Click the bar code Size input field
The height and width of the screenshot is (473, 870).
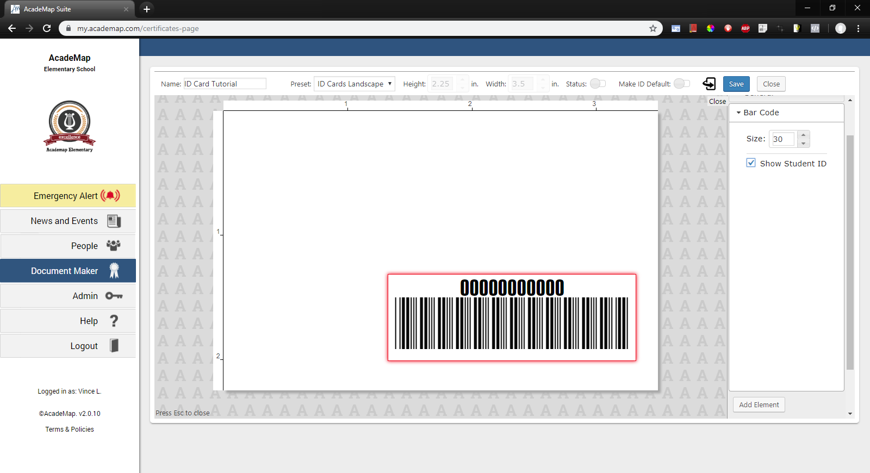(x=783, y=139)
